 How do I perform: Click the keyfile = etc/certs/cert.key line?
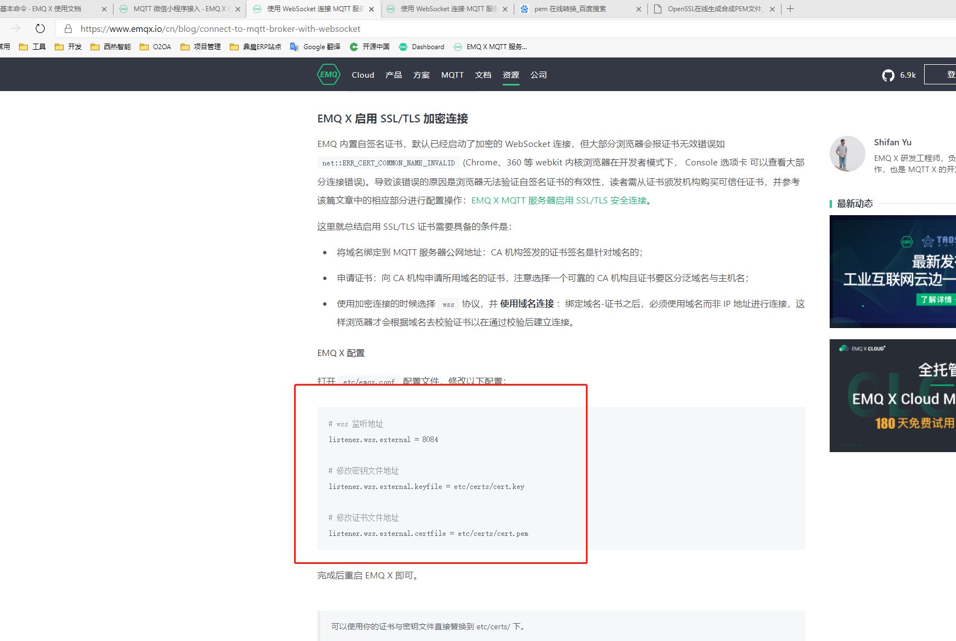427,487
